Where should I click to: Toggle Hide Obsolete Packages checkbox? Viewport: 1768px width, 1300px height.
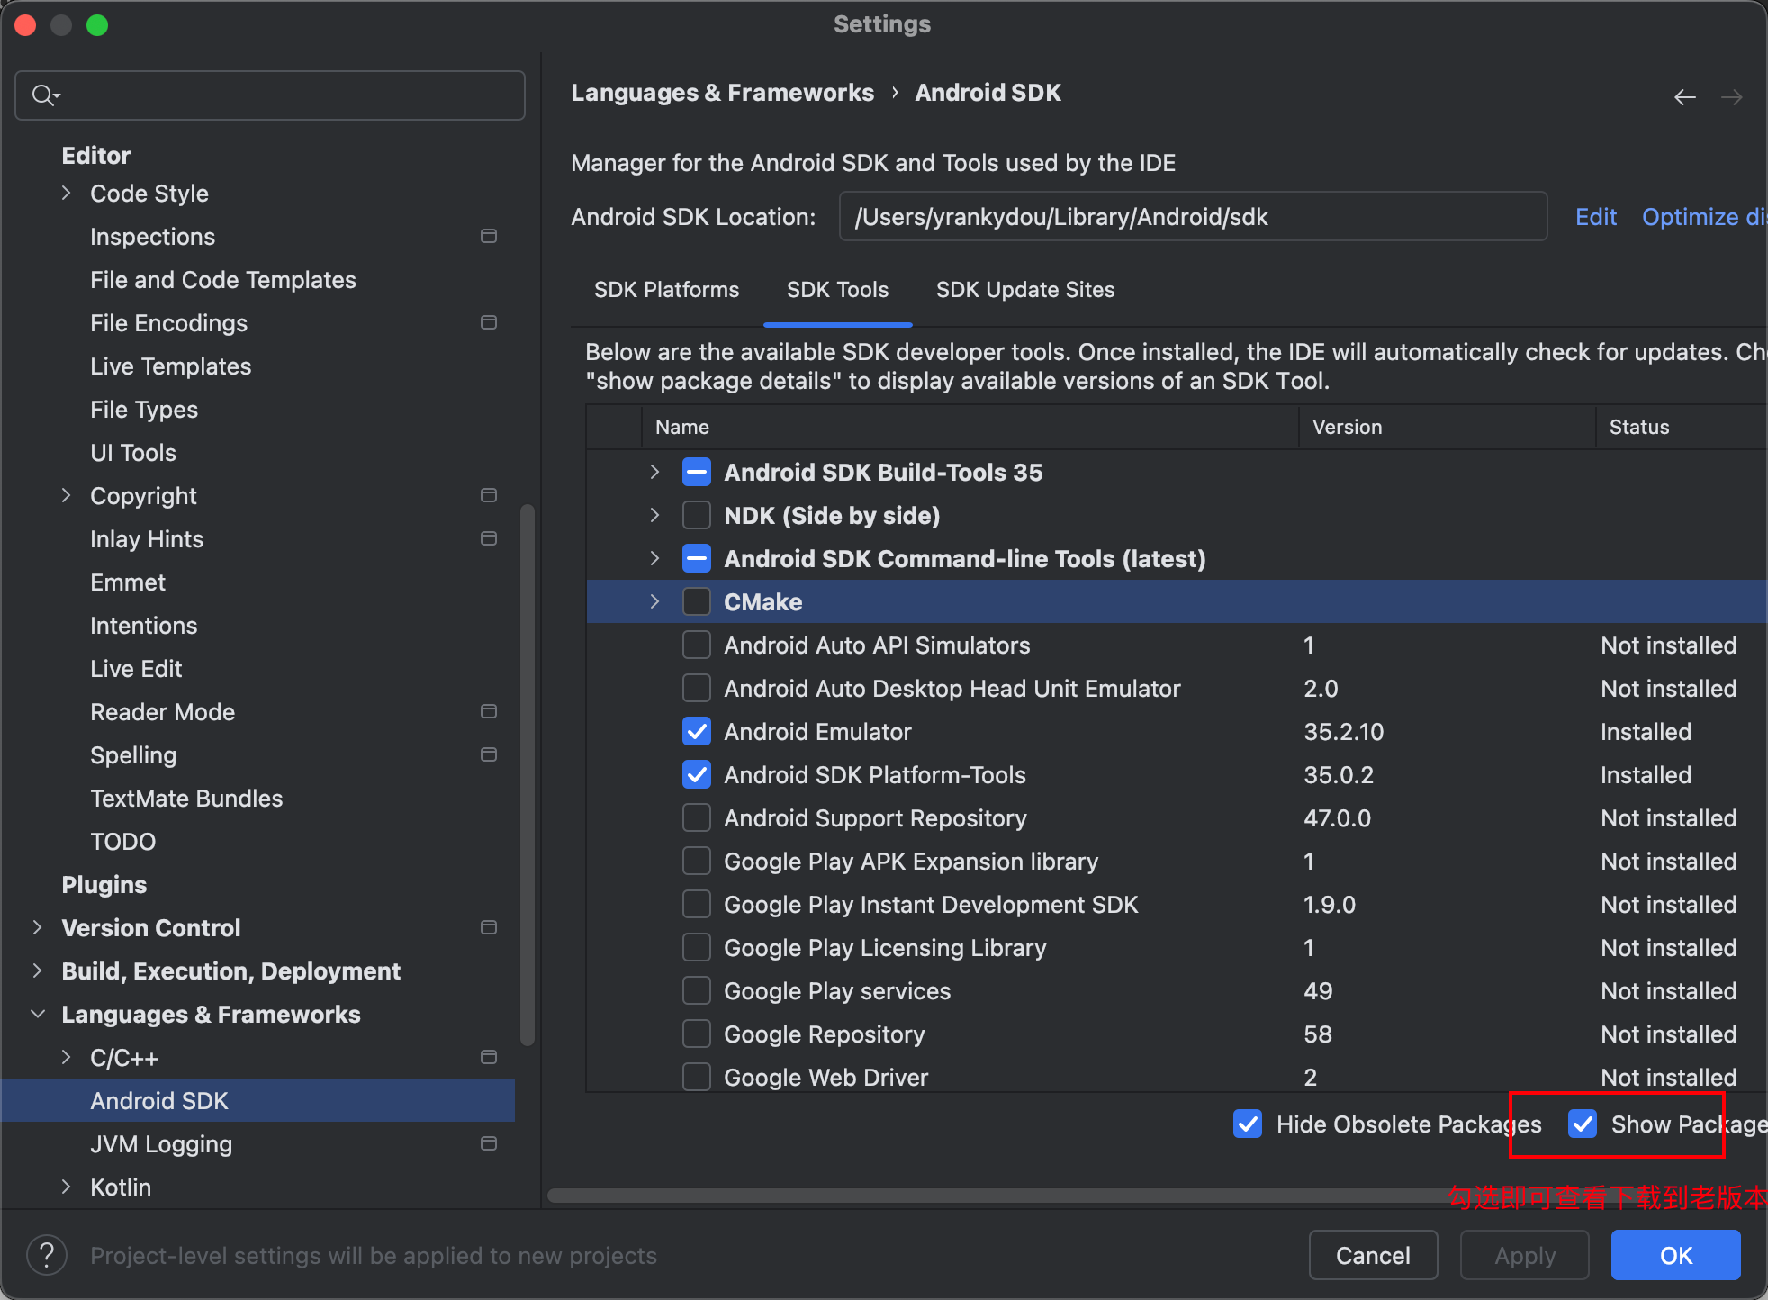1248,1124
